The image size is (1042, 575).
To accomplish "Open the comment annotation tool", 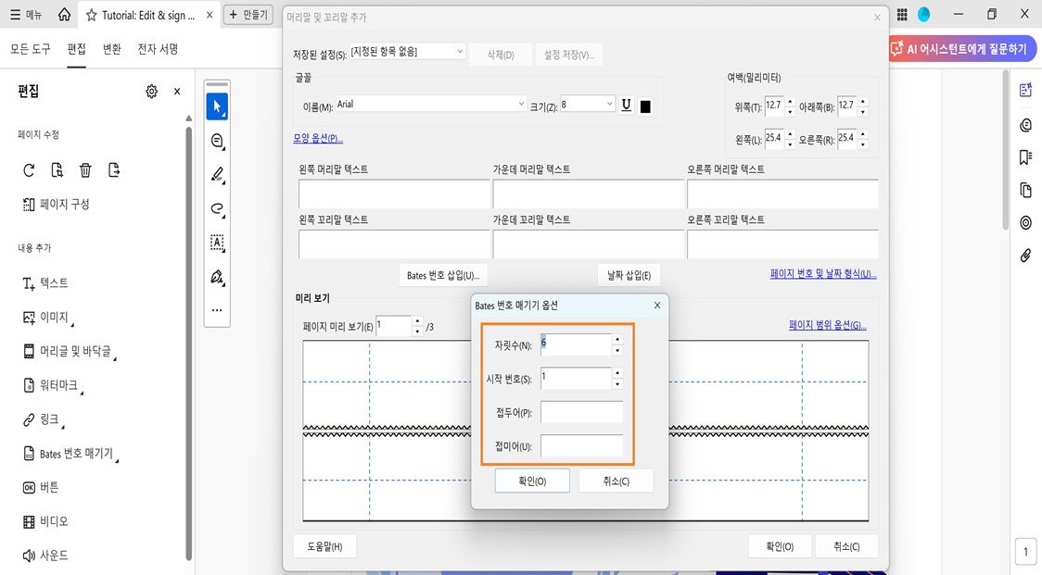I will [x=216, y=141].
